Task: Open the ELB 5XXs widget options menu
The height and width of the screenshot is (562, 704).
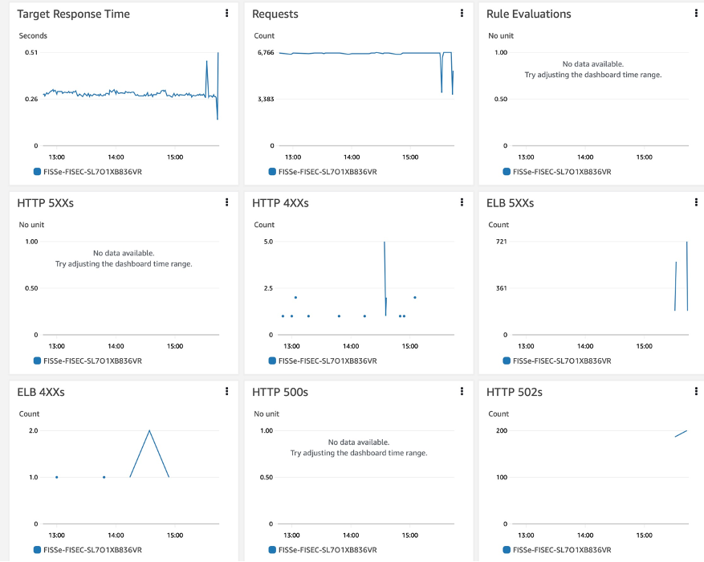Action: tap(695, 202)
